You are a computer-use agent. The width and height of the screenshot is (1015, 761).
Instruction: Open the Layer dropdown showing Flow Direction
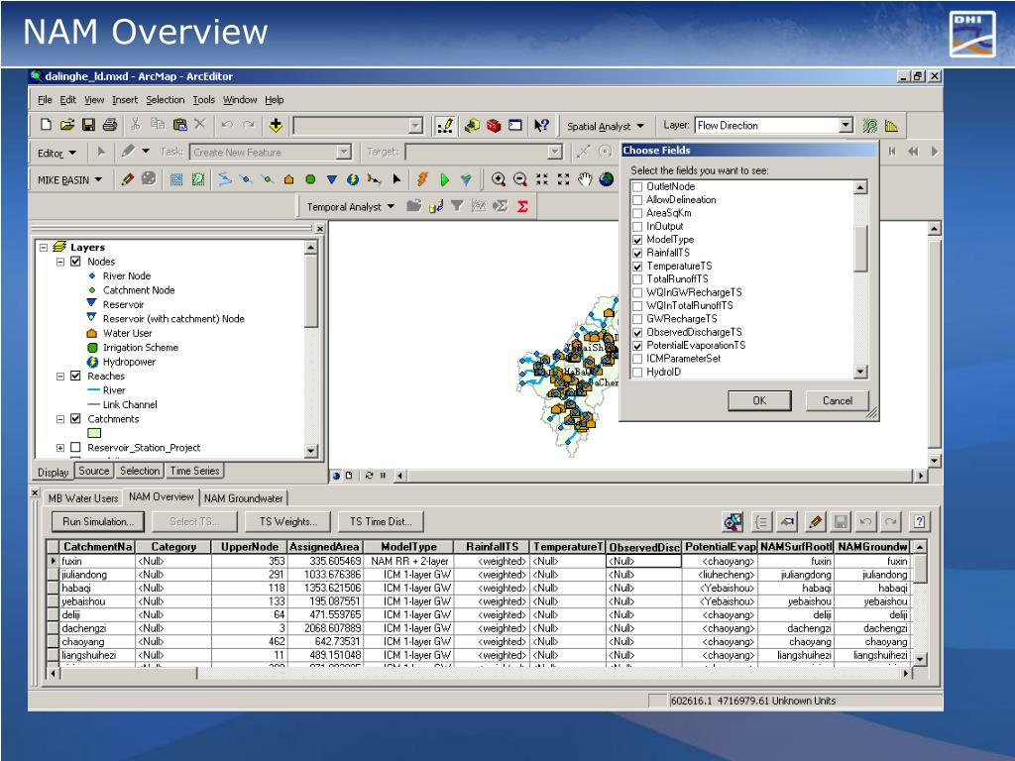846,126
